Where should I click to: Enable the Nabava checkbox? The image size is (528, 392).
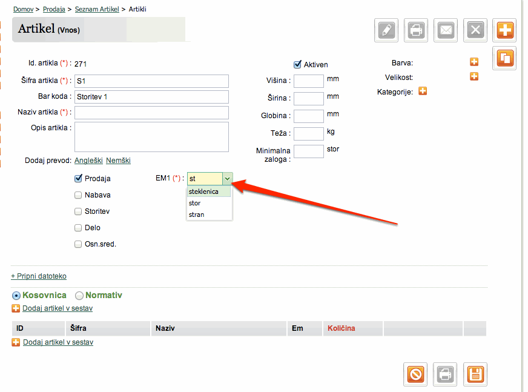(78, 195)
